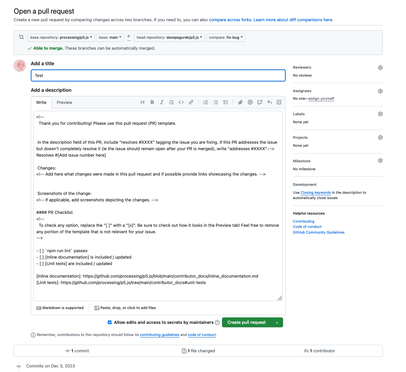406x372 pixels.
Task: Apply Italic formatting to the description
Action: (162, 102)
